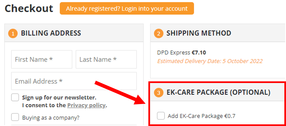Check the Add EK-Care Package box
The image size is (286, 126).
[x=161, y=116]
